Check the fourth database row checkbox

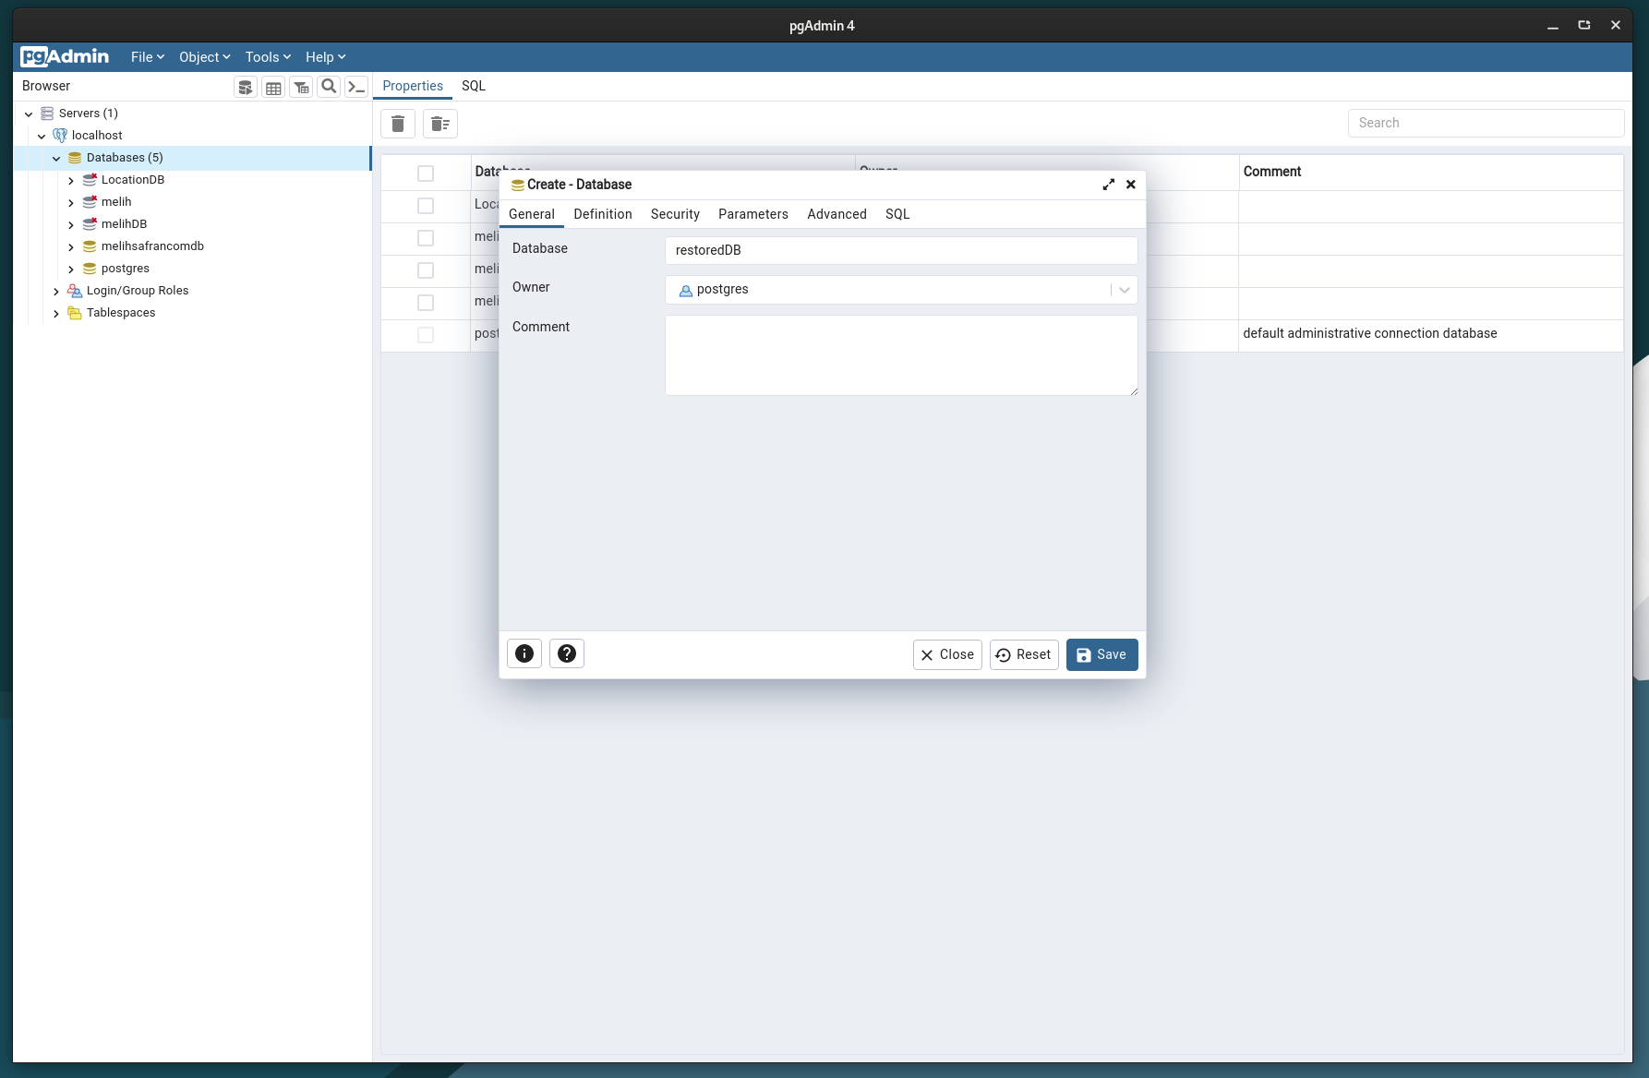pos(426,303)
